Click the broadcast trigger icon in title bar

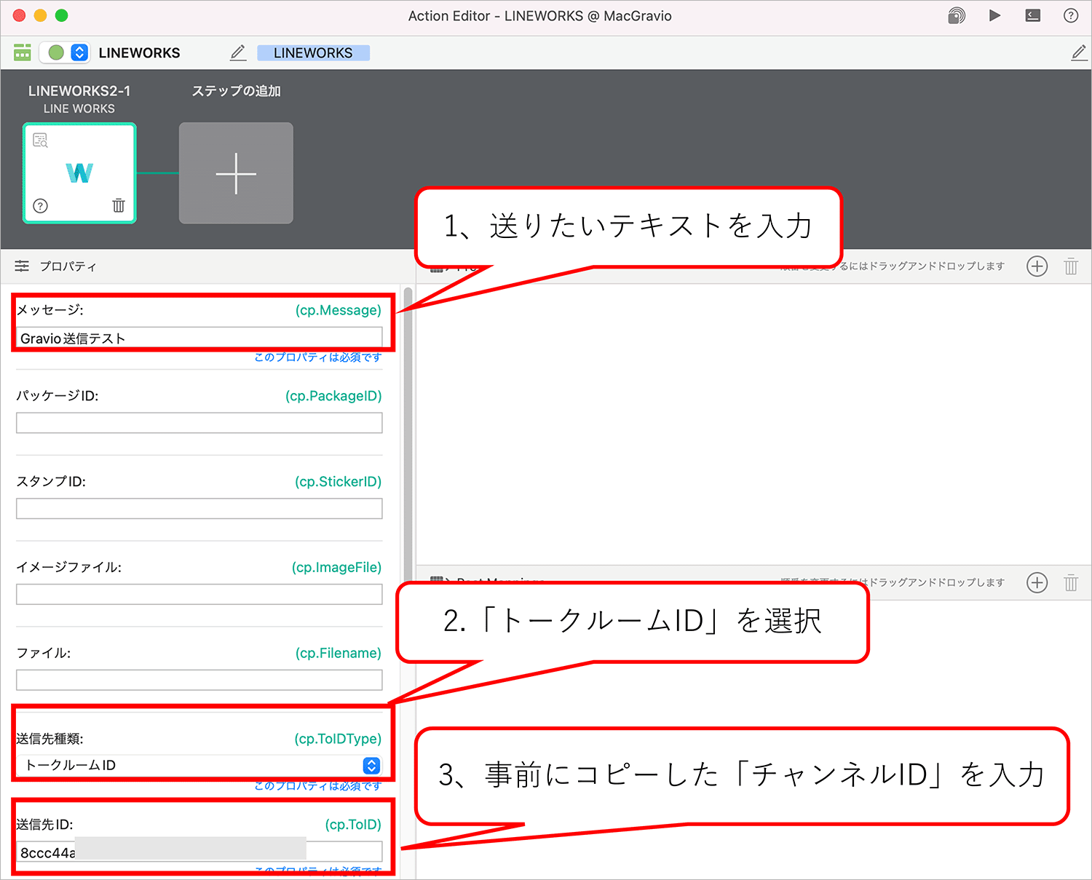pos(957,15)
